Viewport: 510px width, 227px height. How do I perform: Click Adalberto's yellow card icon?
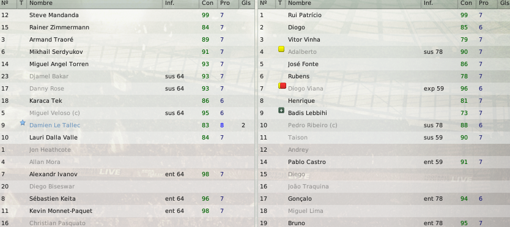[281, 49]
